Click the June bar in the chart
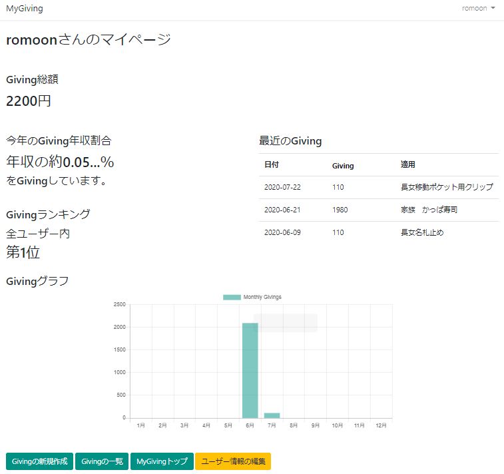The height and width of the screenshot is (474, 504). 250,371
